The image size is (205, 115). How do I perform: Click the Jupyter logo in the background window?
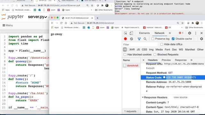pyautogui.click(x=12, y=17)
